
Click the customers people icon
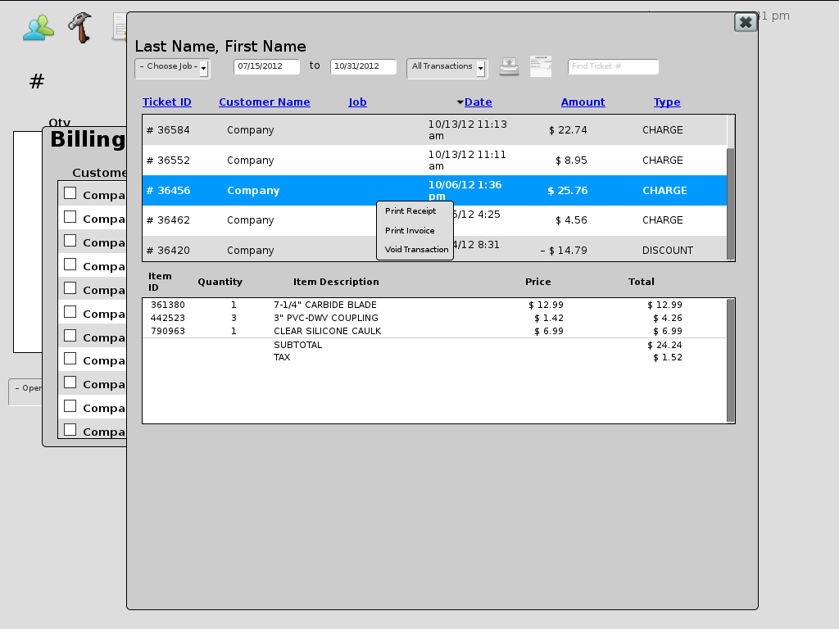pos(39,28)
